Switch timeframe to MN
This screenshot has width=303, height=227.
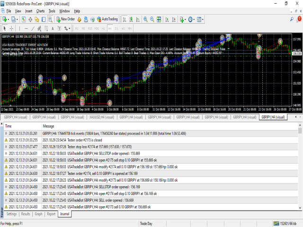pyautogui.click(x=130, y=28)
